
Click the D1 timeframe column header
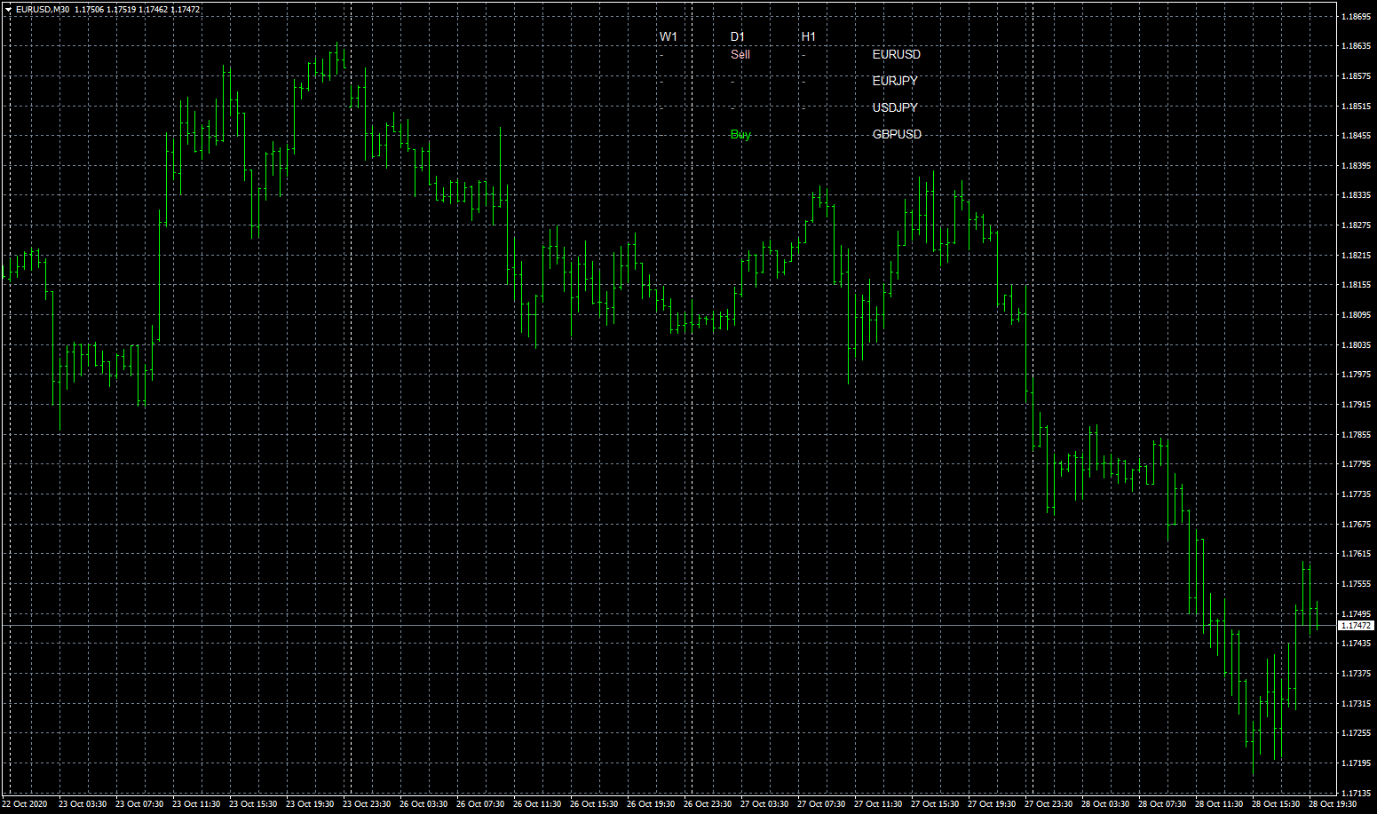point(738,36)
